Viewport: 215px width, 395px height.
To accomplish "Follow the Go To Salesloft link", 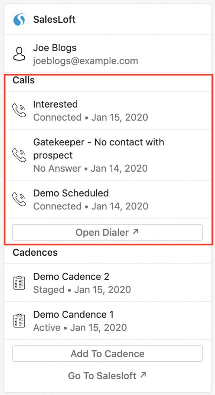I will point(107,376).
